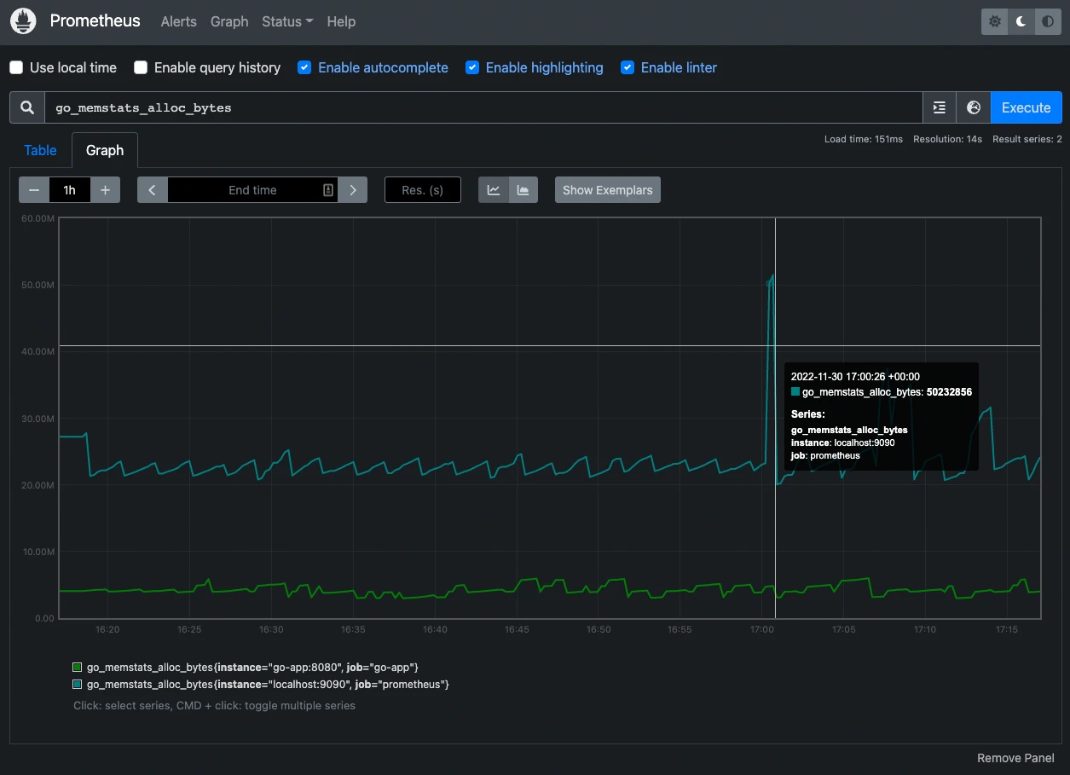Switch to dark theme moon icon
The image size is (1070, 775).
coord(1021,22)
